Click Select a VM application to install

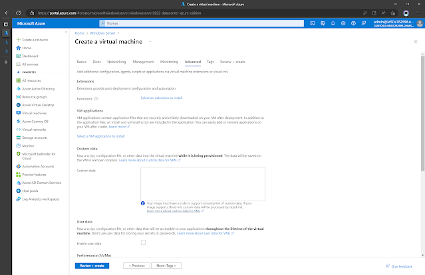click(x=100, y=136)
